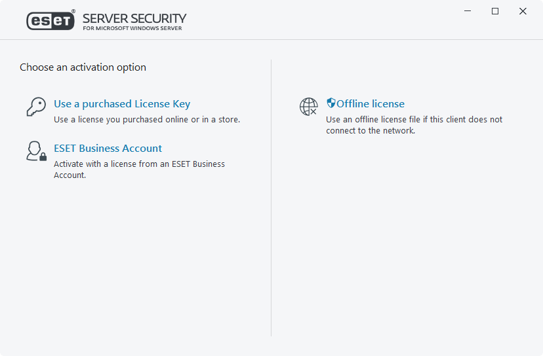Click the user-with-padlock Business Account icon
This screenshot has height=356, width=543.
click(x=36, y=151)
